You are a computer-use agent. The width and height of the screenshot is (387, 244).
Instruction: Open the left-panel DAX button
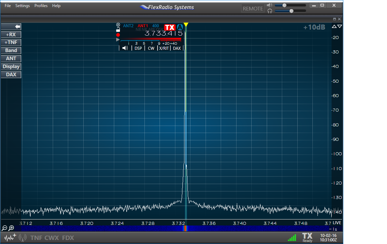click(x=11, y=75)
